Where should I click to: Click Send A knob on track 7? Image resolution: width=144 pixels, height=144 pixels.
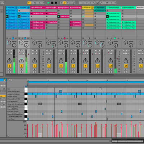[x=85, y=42]
